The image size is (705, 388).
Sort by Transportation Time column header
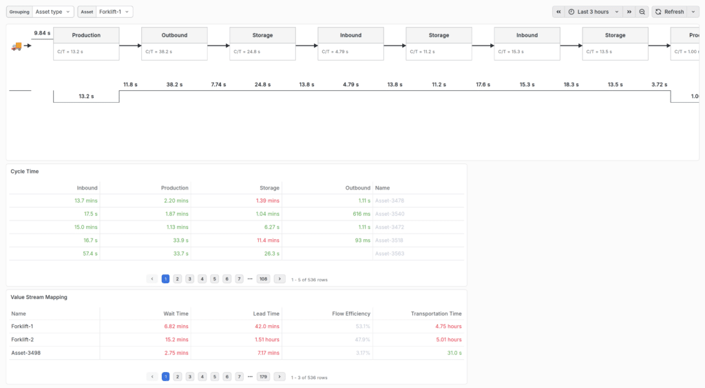(436, 314)
